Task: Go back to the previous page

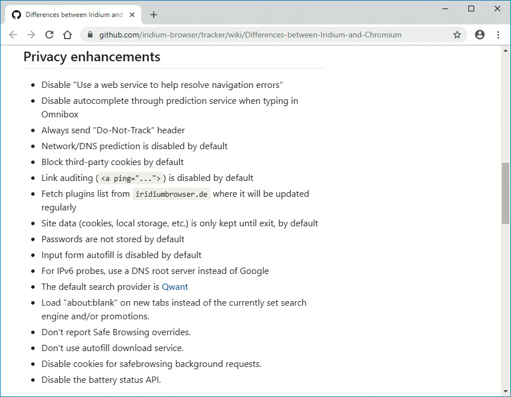Action: point(13,35)
